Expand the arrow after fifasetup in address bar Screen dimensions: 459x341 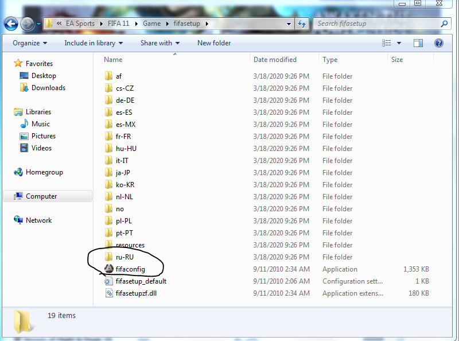pyautogui.click(x=207, y=24)
